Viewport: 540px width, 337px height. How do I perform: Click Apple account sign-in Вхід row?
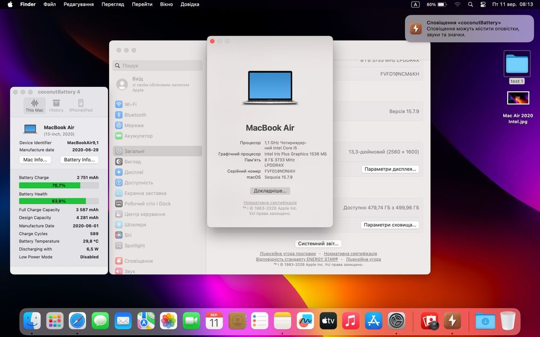[x=157, y=84]
